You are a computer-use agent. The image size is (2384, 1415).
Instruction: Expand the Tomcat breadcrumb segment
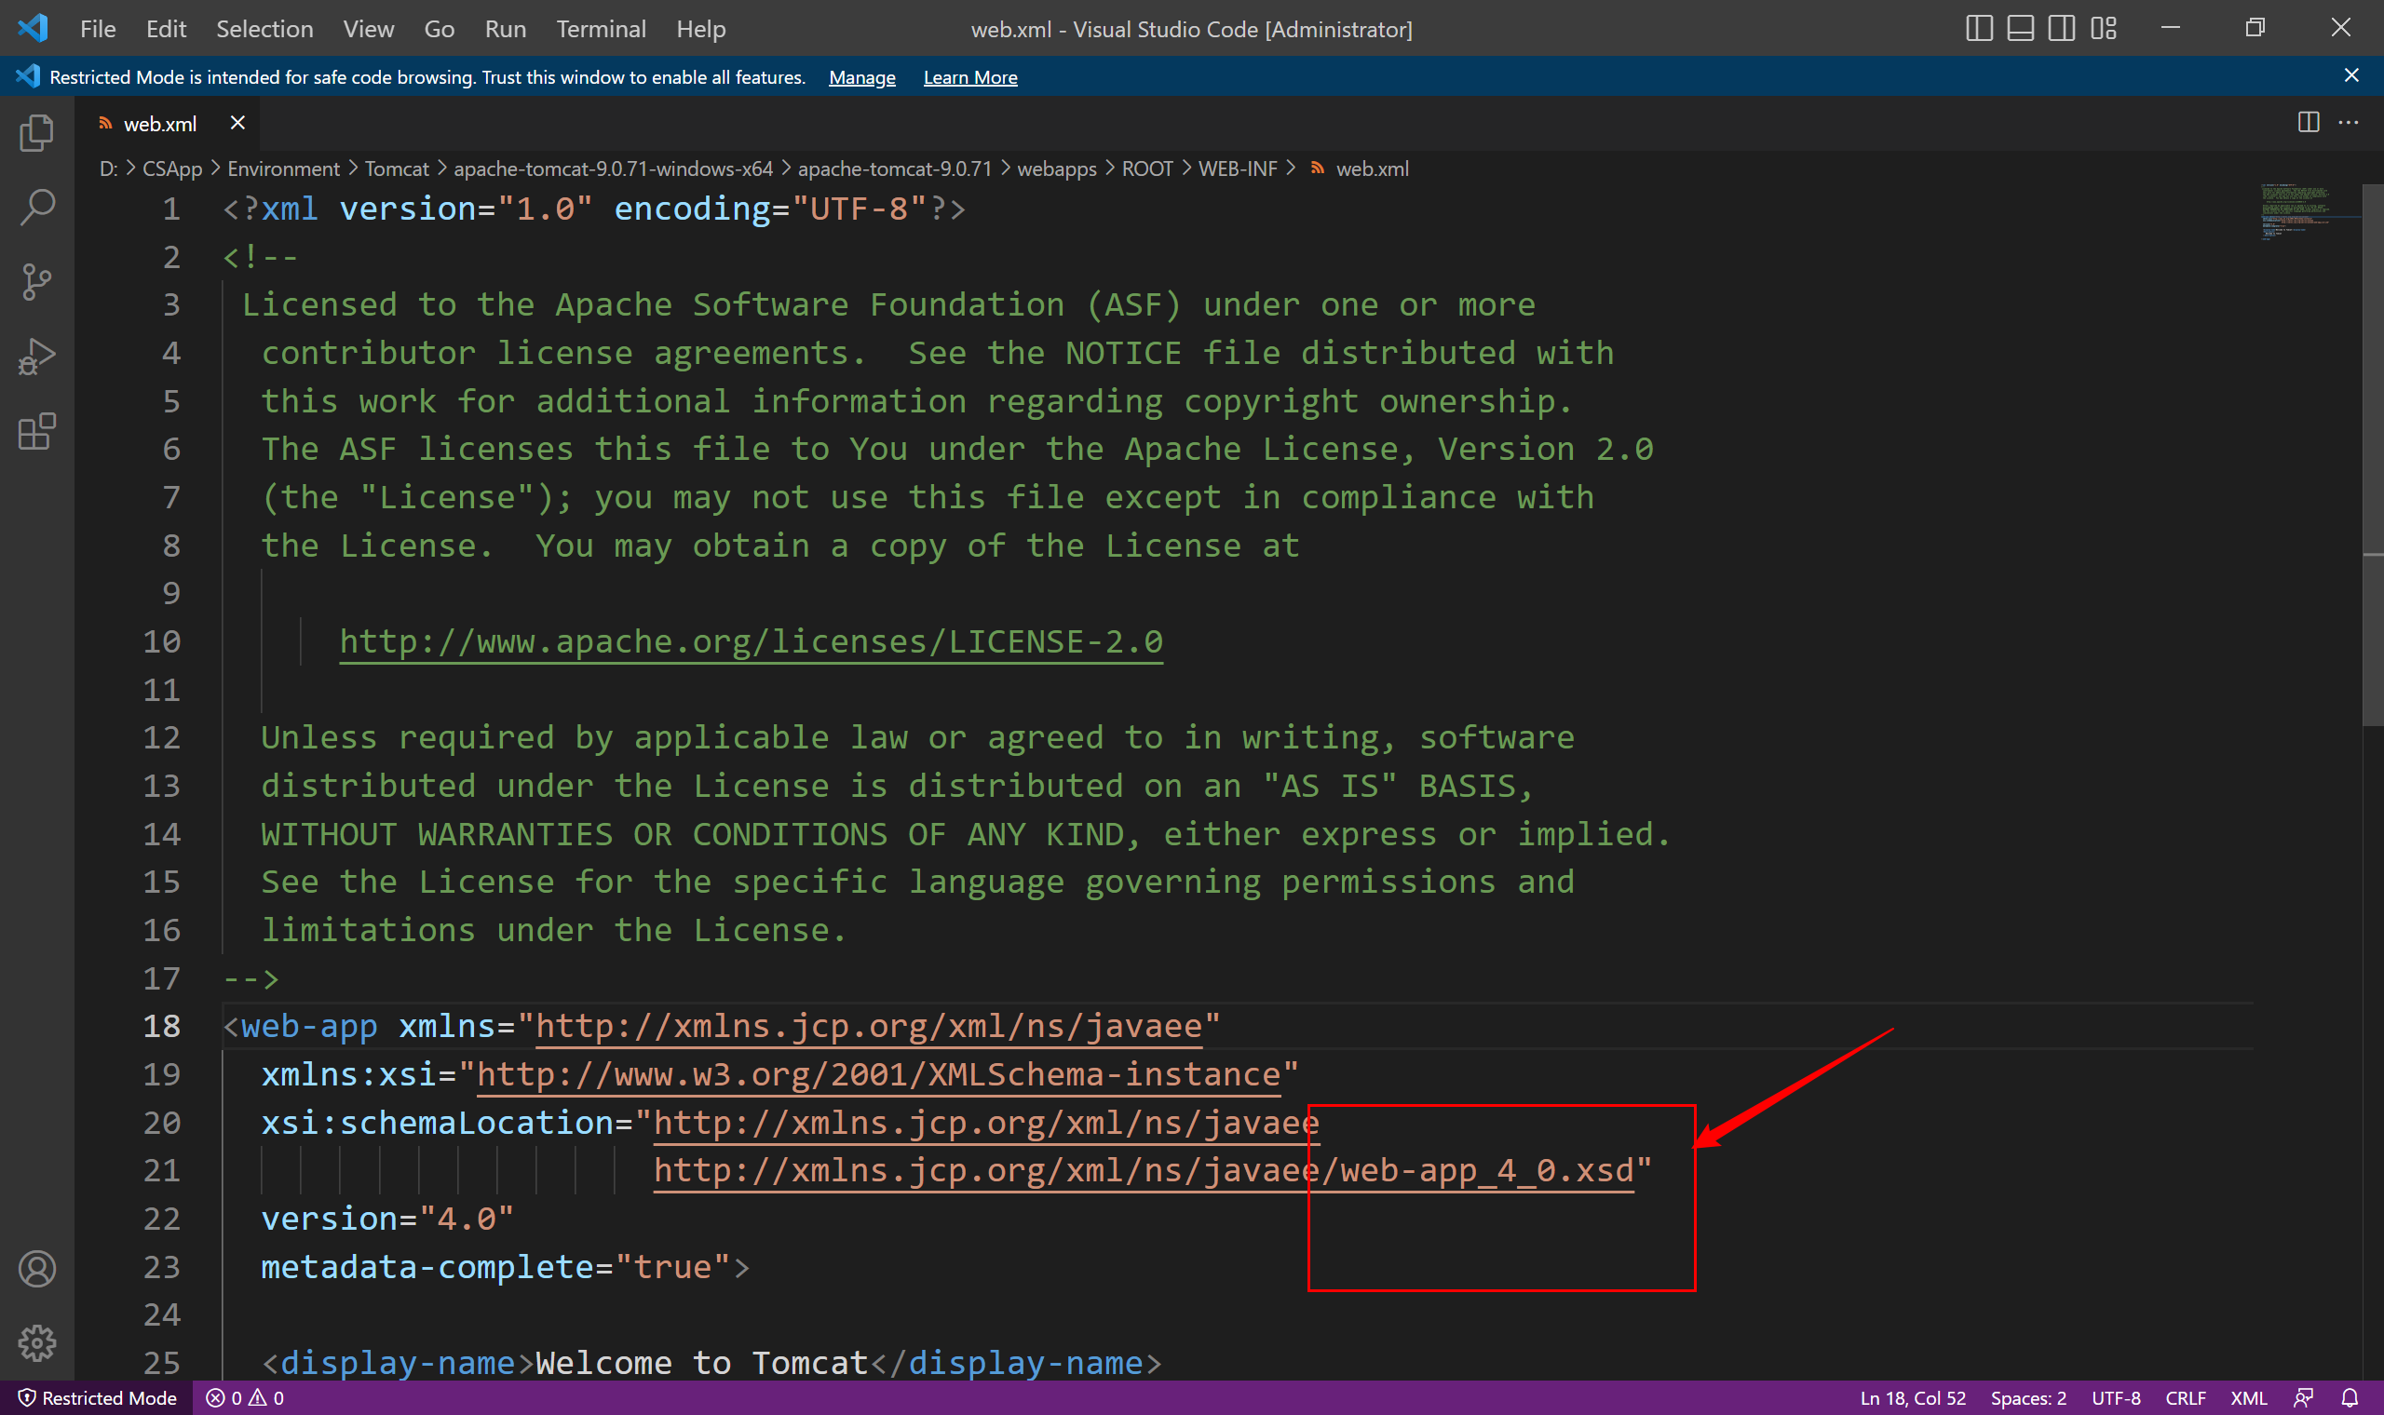click(397, 168)
